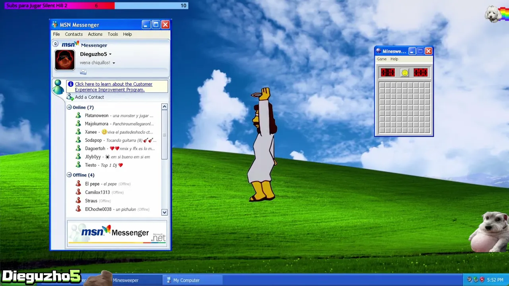Minimize the Minesweeper window
The image size is (509, 286).
tap(412, 51)
